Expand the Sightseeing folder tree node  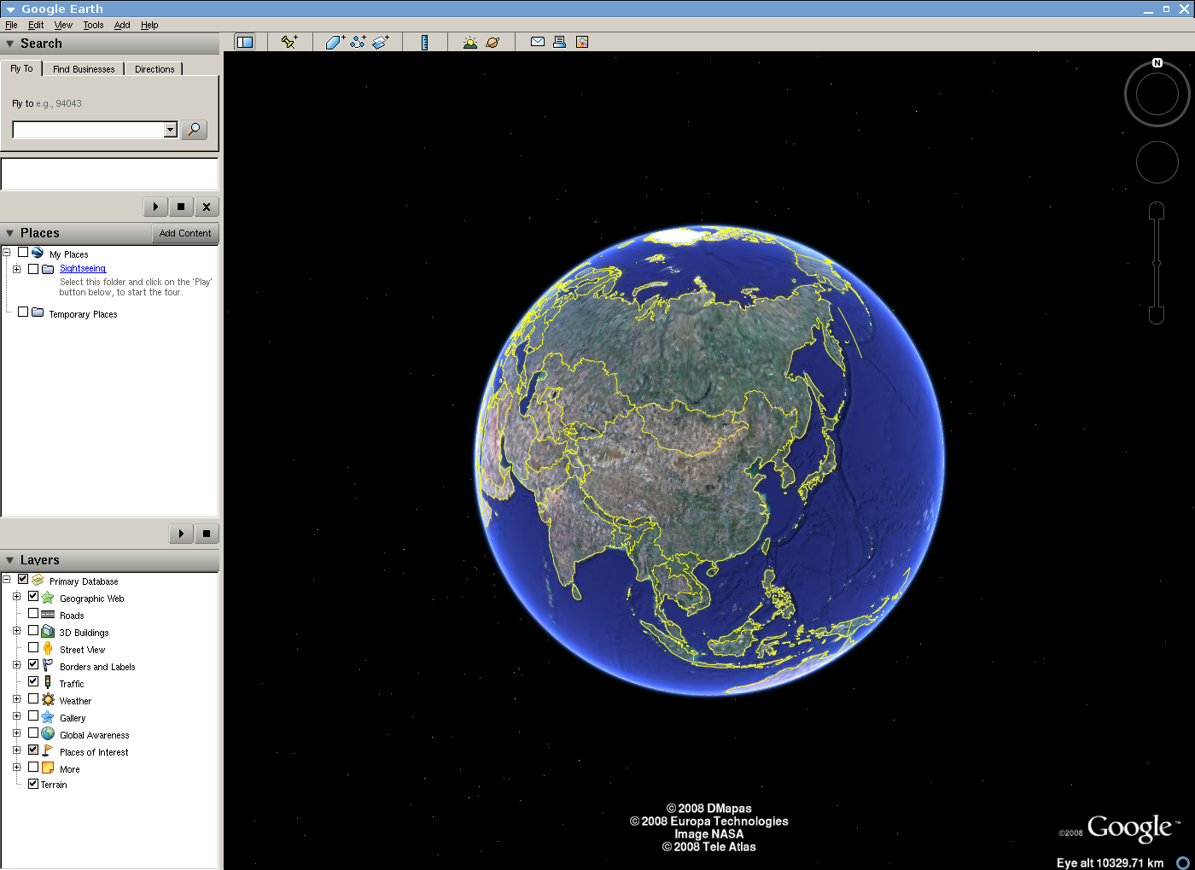16,269
